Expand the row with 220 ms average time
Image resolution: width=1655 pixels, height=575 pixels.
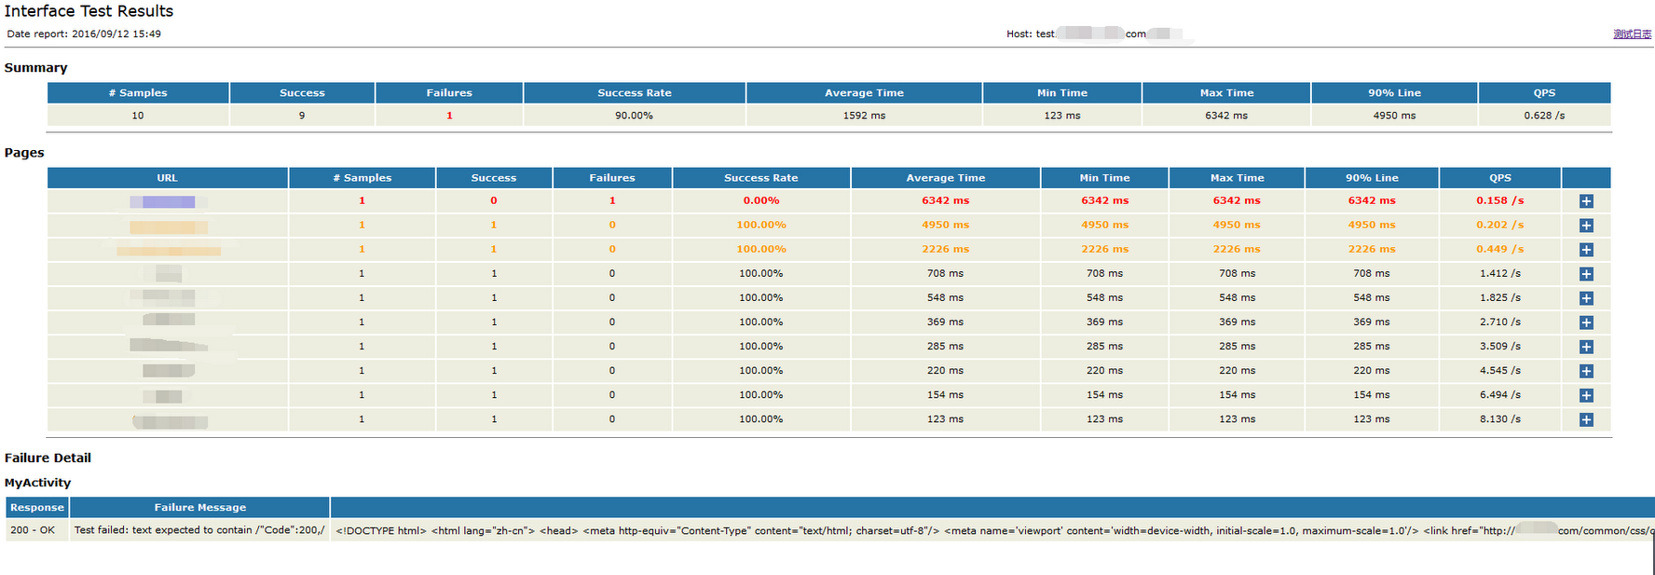tap(1586, 371)
